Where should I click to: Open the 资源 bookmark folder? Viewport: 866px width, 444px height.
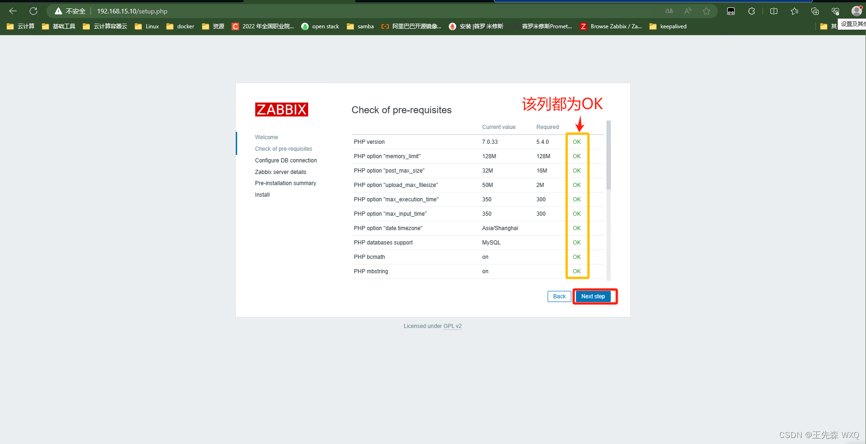click(213, 26)
